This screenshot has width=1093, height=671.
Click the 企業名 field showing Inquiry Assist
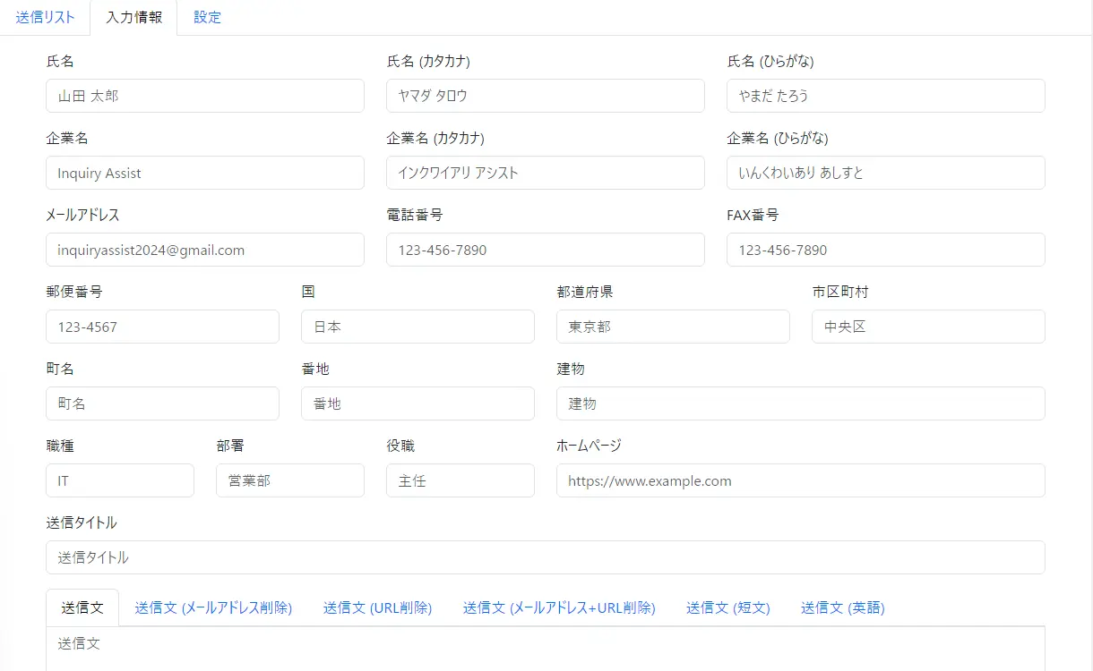pyautogui.click(x=204, y=173)
